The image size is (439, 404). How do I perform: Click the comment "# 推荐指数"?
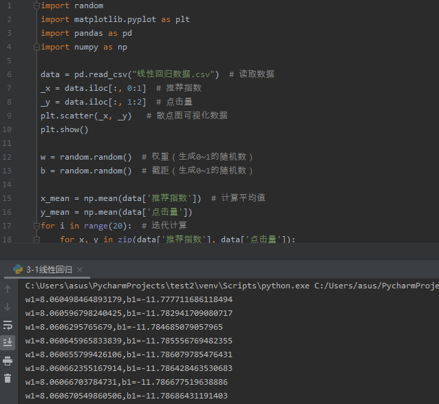click(179, 88)
